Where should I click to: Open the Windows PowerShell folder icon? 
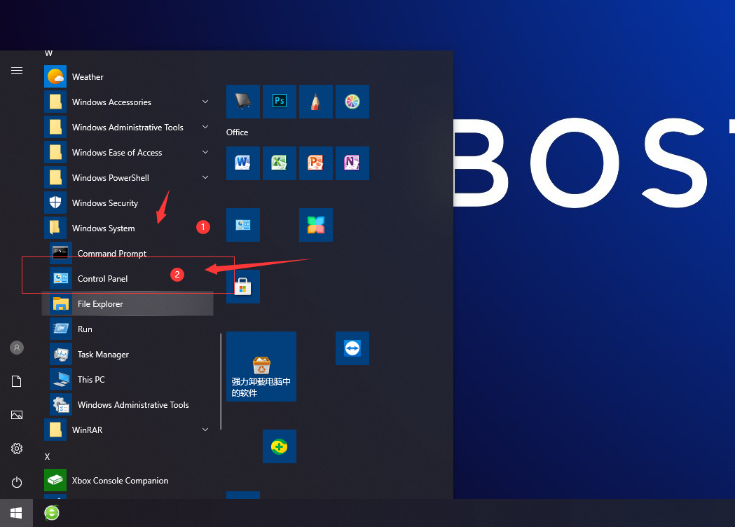55,178
